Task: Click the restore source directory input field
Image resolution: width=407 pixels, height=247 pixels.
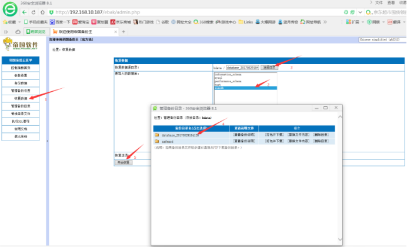Action: click(243, 68)
